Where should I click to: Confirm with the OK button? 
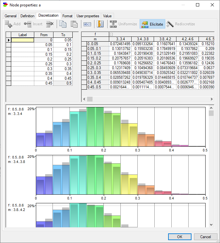[180, 237]
